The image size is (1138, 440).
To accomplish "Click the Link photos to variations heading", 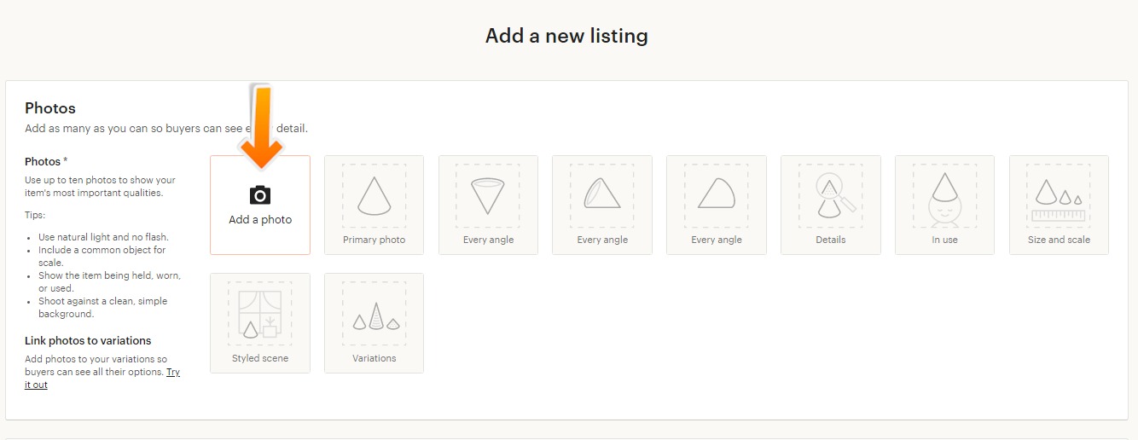I will click(x=88, y=340).
